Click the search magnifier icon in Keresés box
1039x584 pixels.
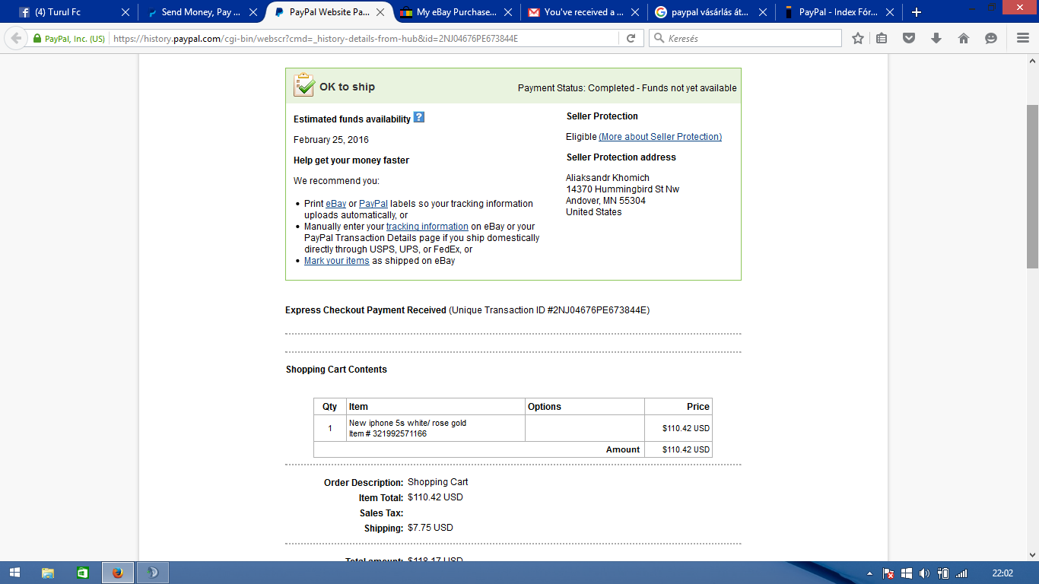659,38
